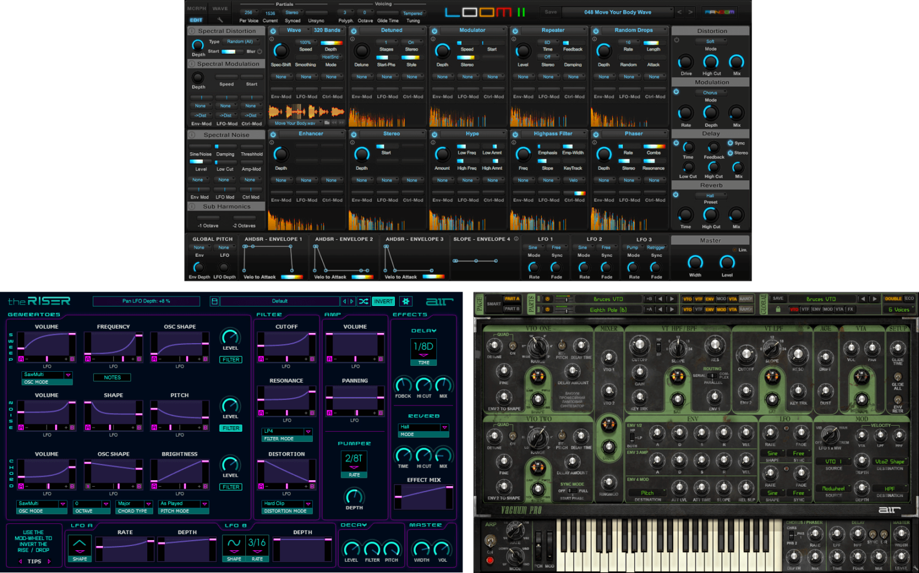919x573 pixels.
Task: Open the wrench settings icon in Loom
Action: pos(220,20)
